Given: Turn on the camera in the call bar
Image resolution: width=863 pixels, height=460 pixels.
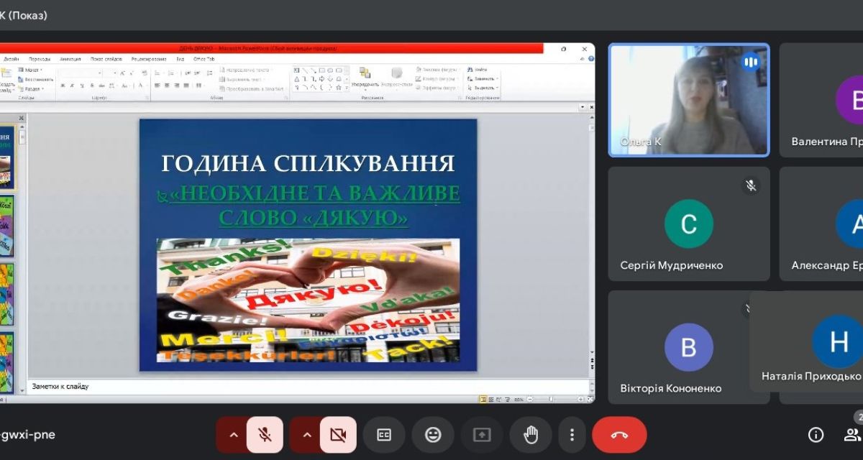Looking at the screenshot, I should click(x=338, y=435).
